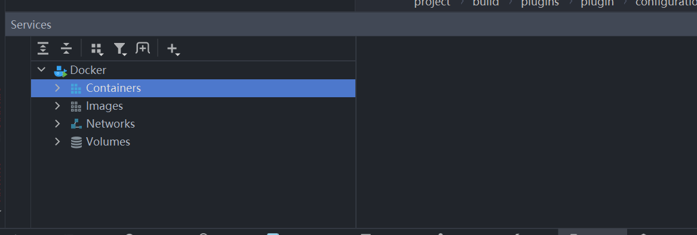Expand the Networks node chevron
This screenshot has width=697, height=235.
[x=57, y=123]
